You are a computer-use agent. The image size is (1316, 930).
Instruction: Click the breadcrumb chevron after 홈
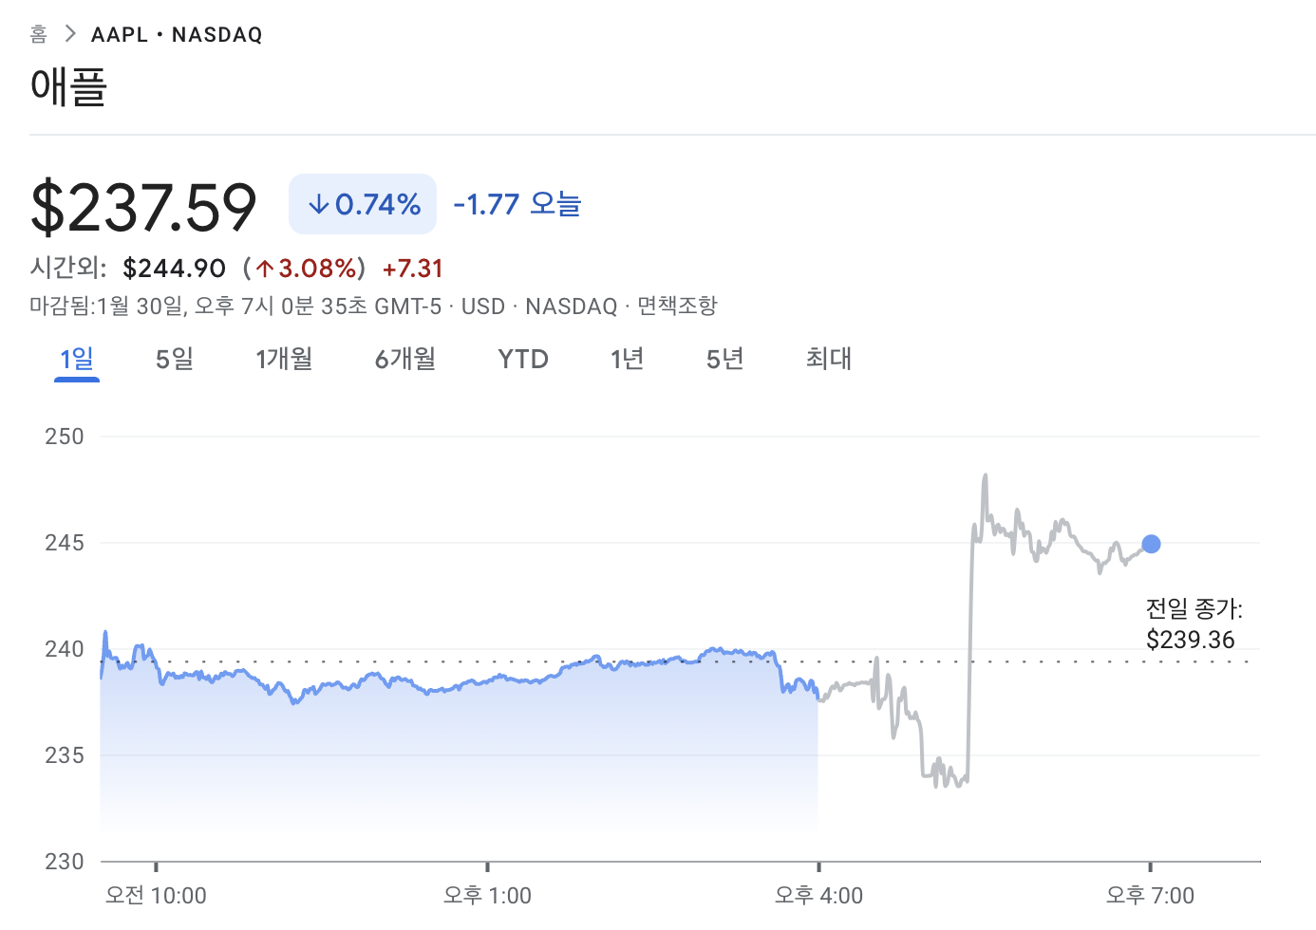pyautogui.click(x=69, y=34)
